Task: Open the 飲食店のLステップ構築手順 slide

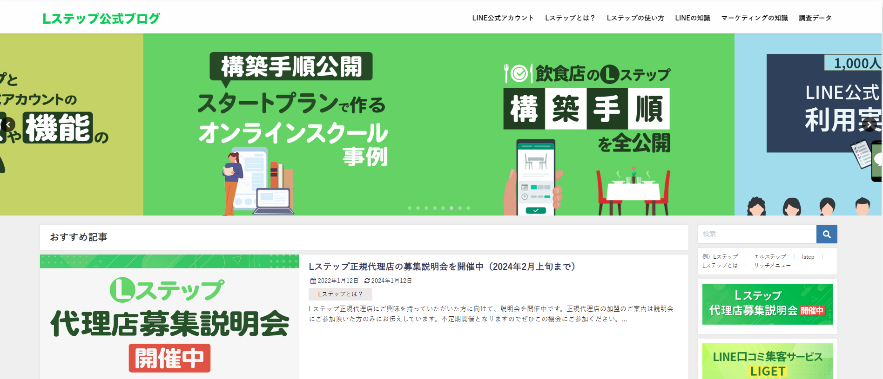Action: click(x=586, y=124)
